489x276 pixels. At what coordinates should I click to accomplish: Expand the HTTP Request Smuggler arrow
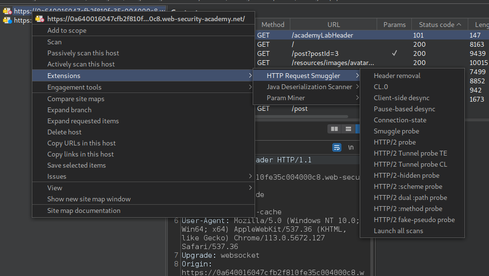(357, 76)
